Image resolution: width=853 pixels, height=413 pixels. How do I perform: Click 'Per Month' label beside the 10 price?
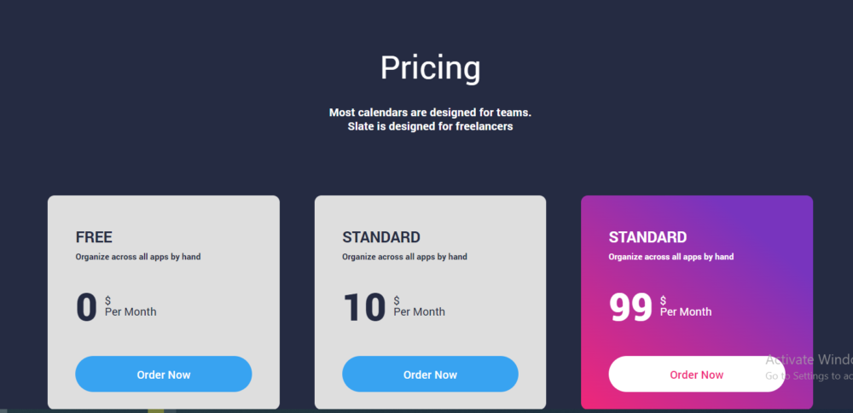(419, 311)
